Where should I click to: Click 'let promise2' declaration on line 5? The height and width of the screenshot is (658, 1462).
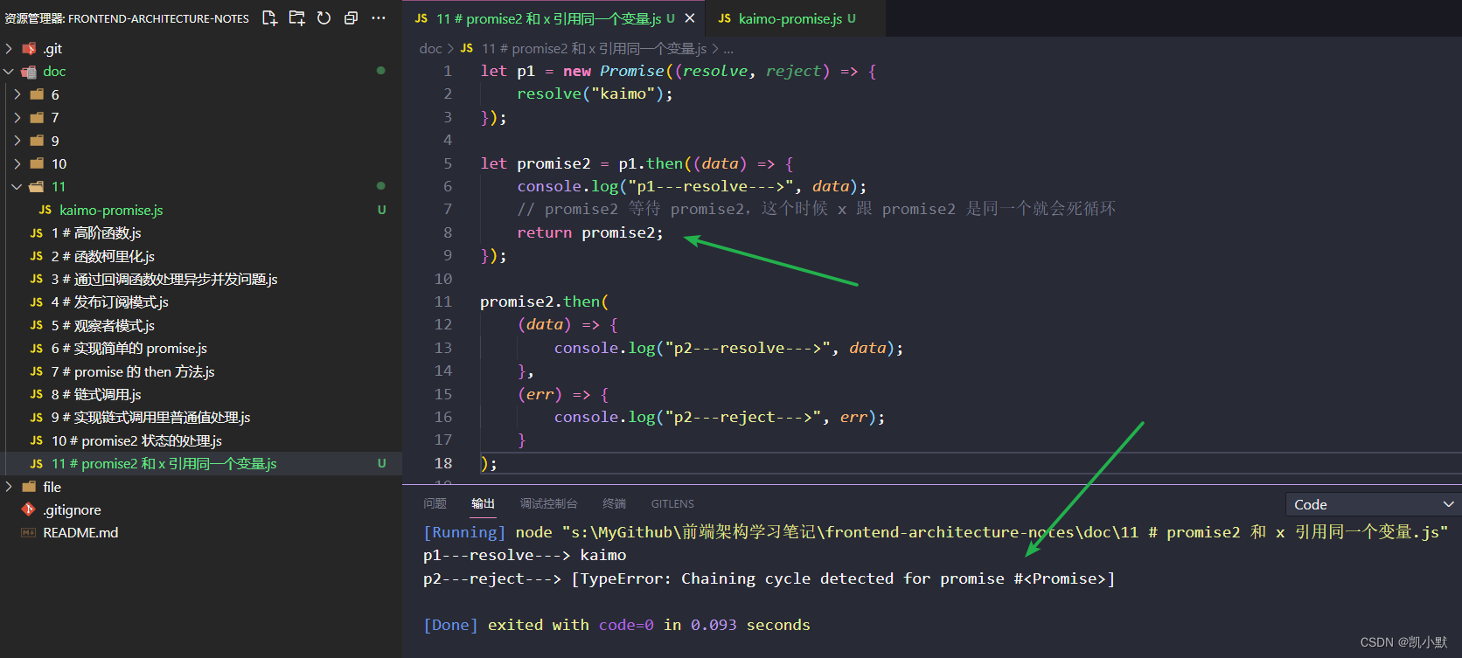[x=535, y=163]
